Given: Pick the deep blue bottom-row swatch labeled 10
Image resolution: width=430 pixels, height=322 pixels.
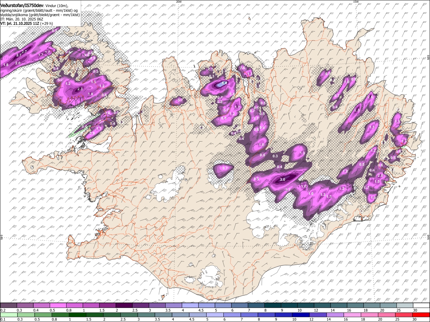Looking at the screenshot, I should pos(301,315).
